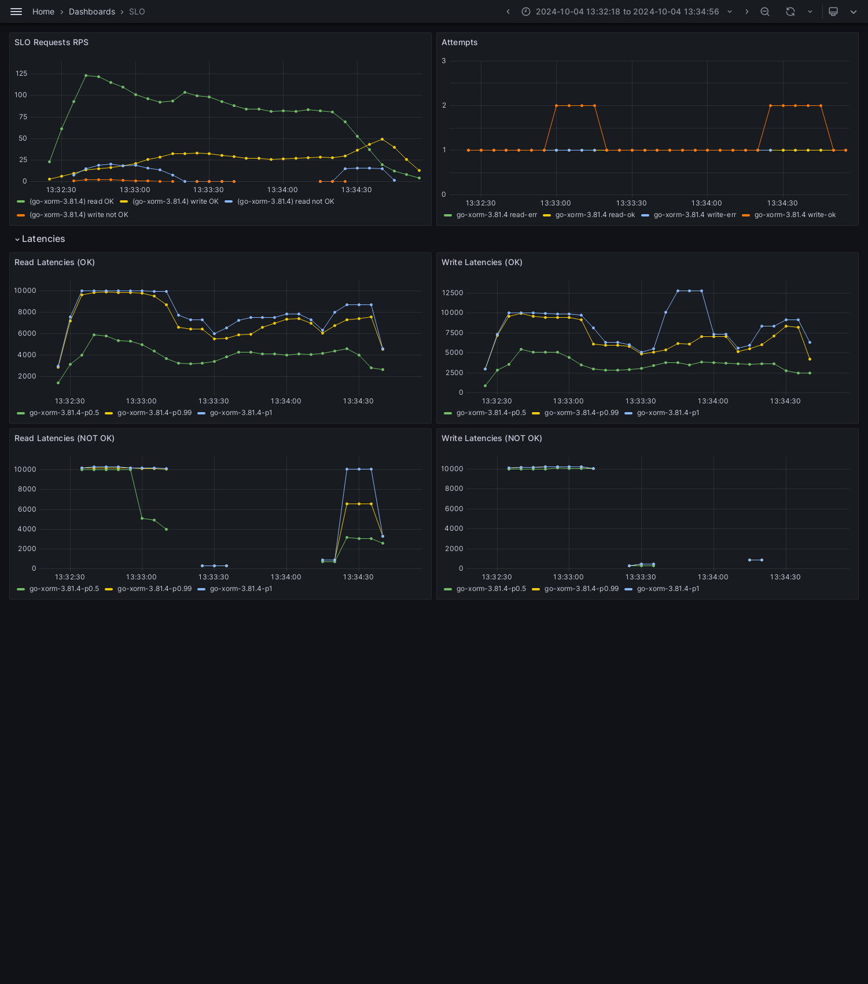Open Write Latencies (OK) panel title

tap(482, 262)
